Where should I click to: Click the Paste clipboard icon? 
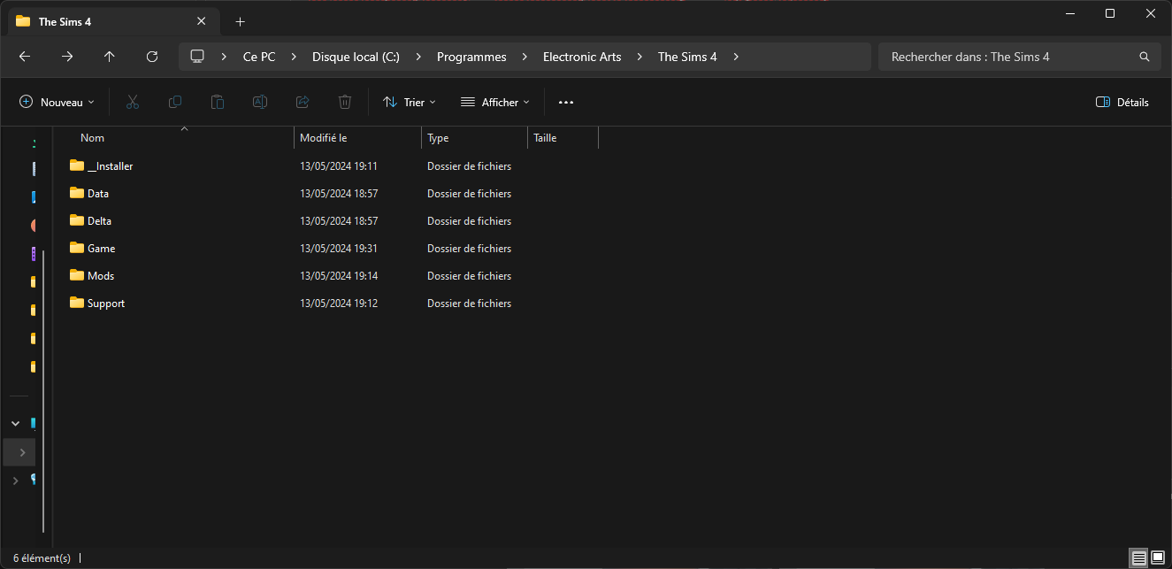pyautogui.click(x=218, y=103)
